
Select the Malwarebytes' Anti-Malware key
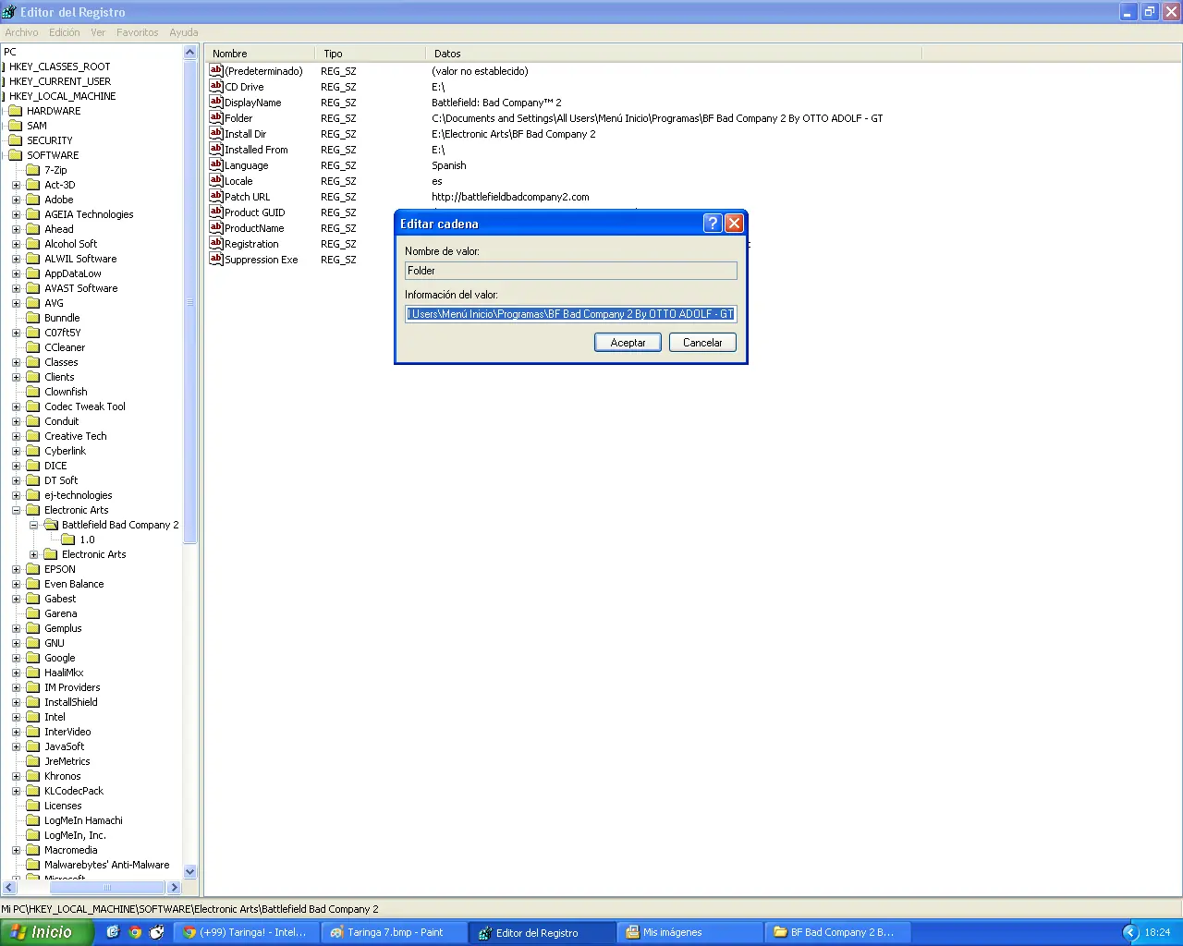(107, 865)
